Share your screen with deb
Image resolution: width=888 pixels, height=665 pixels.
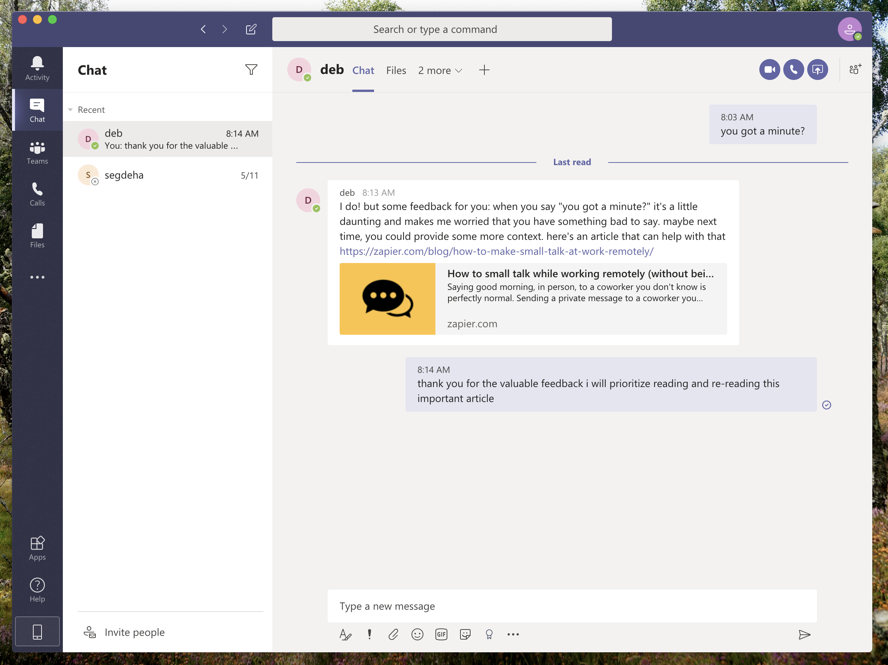point(817,70)
